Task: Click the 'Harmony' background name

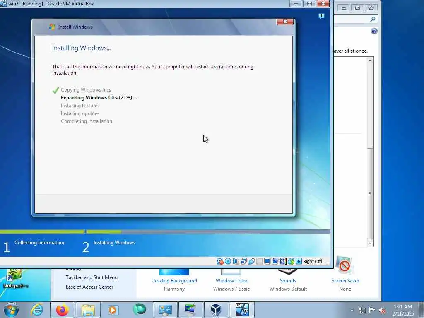Action: pyautogui.click(x=174, y=289)
